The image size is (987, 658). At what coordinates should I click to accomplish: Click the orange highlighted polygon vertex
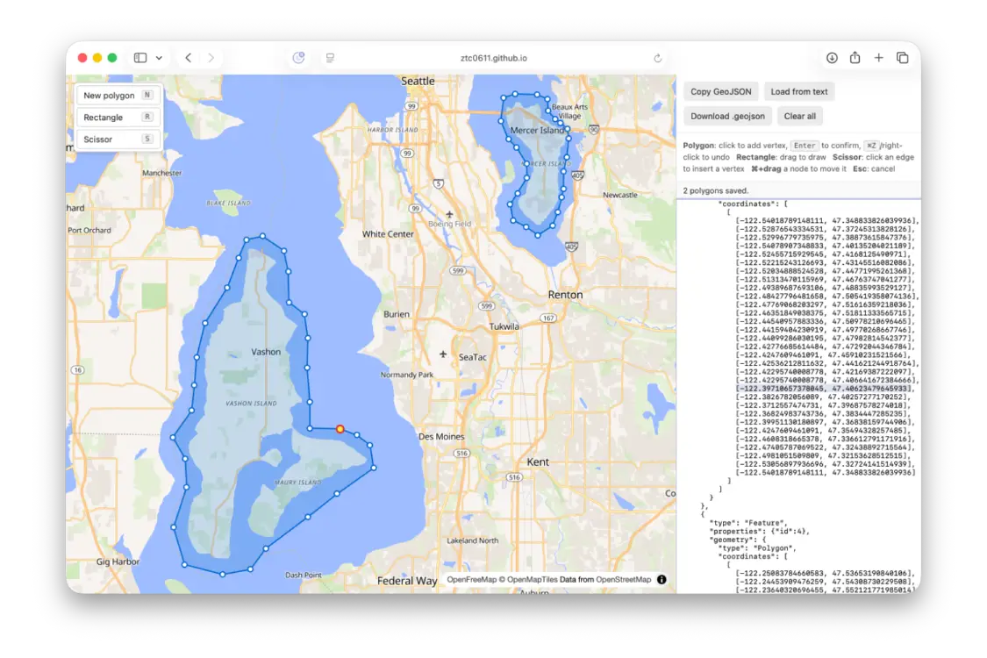(340, 429)
